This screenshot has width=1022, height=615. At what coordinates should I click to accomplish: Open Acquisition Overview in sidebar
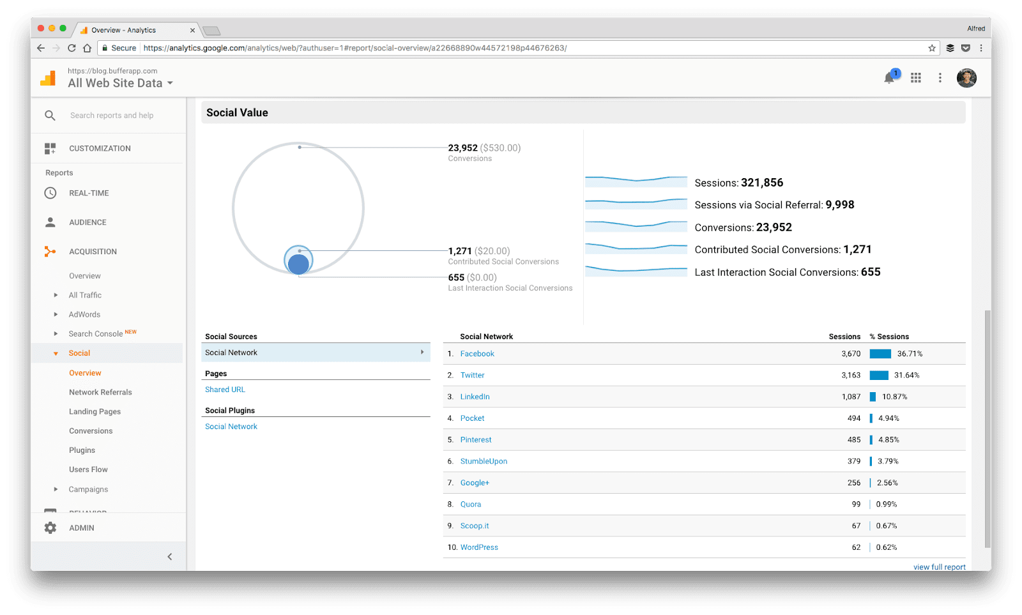[85, 276]
